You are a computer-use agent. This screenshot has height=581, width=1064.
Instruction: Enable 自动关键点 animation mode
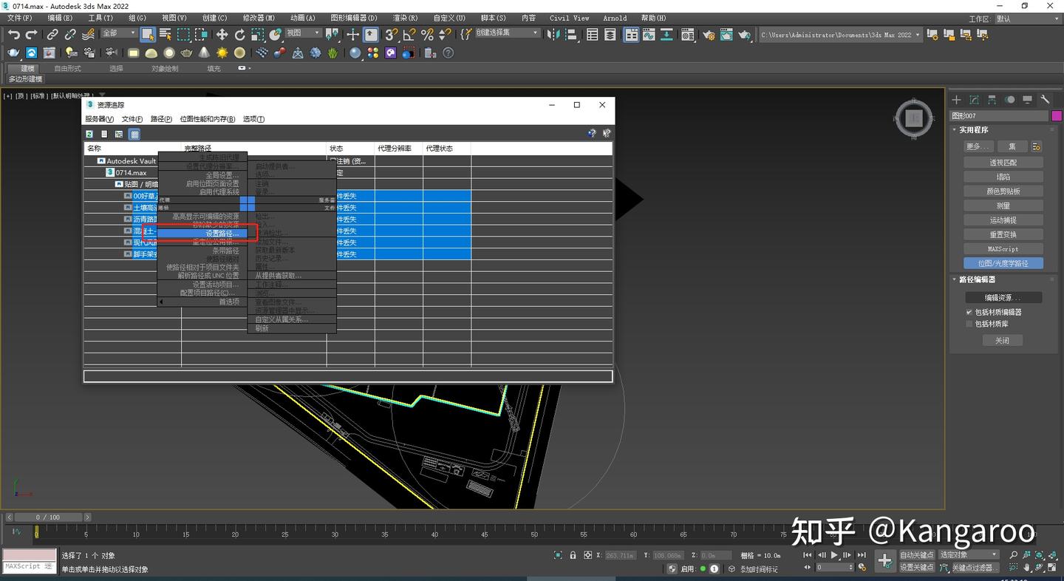[917, 554]
